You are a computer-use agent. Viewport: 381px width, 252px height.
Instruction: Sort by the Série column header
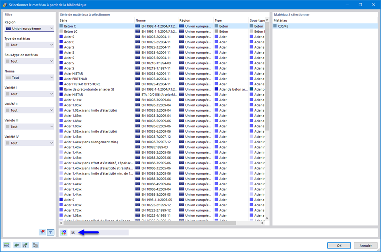(96, 20)
